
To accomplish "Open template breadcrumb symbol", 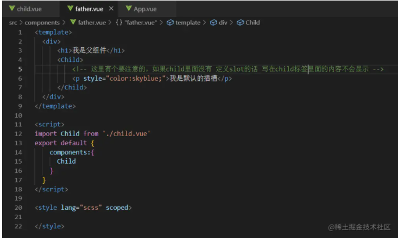I will 188,23.
